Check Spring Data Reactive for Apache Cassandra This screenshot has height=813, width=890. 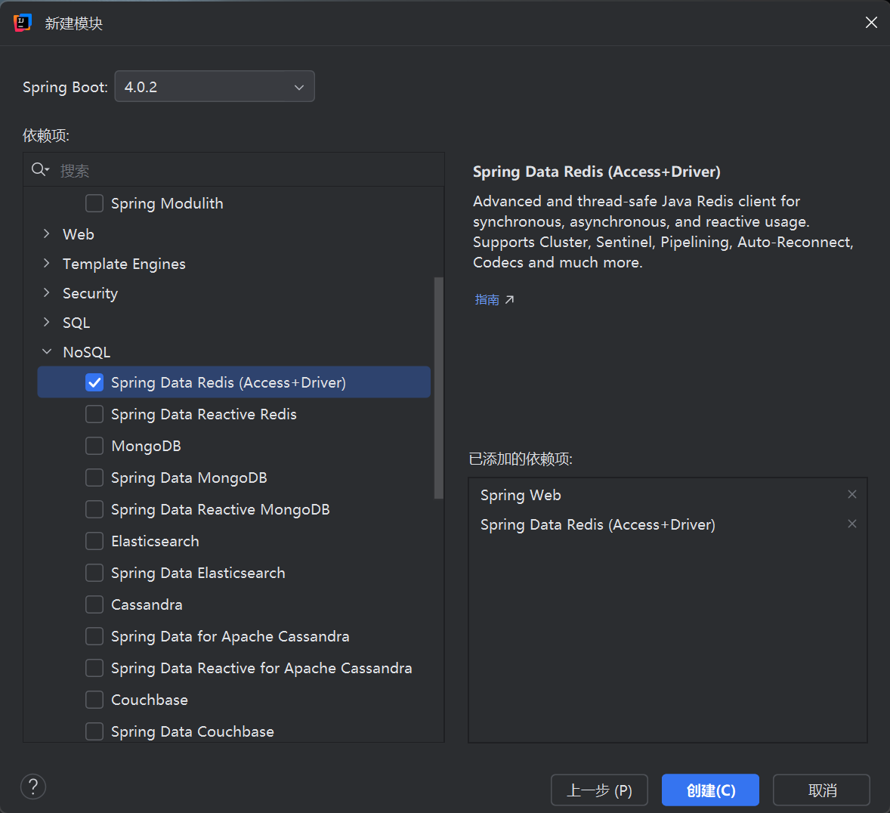pos(94,669)
